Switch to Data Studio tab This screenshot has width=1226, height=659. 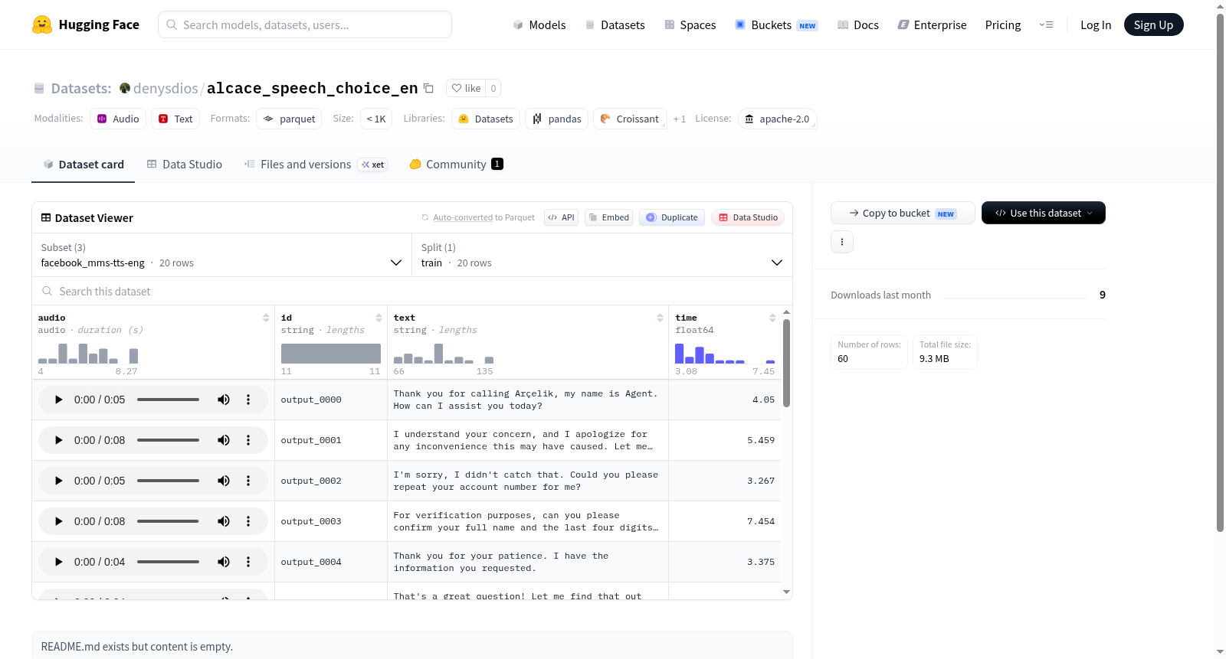point(185,164)
